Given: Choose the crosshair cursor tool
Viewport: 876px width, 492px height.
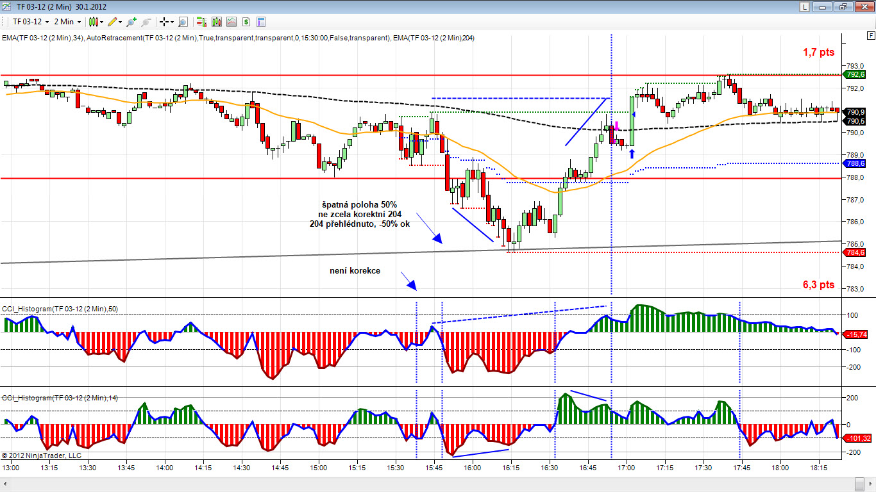Looking at the screenshot, I should [164, 22].
